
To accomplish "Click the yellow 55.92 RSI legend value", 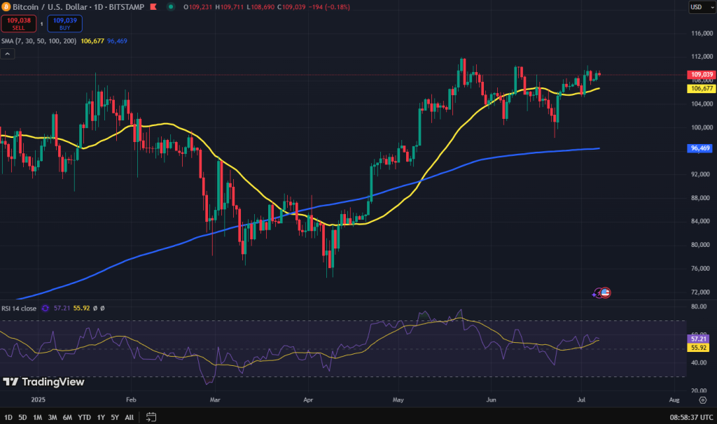I will (x=81, y=309).
